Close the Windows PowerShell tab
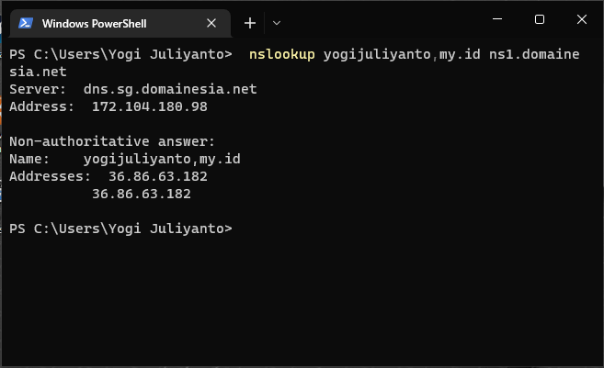The width and height of the screenshot is (604, 368). pyautogui.click(x=212, y=23)
